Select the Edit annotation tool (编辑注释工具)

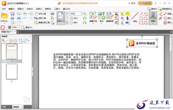coord(42,22)
